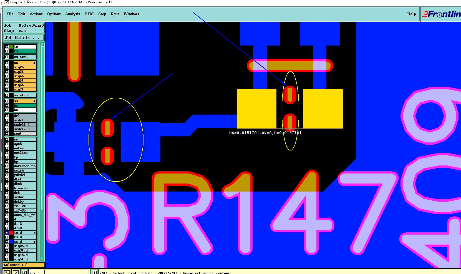Viewport: 461px width, 274px height.
Task: Click the grid snap tool icon
Action: pyautogui.click(x=24, y=272)
